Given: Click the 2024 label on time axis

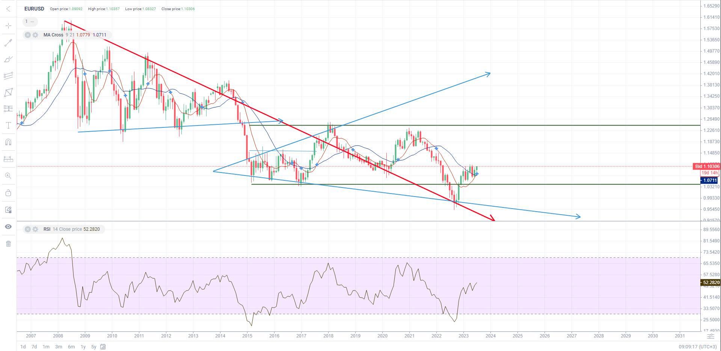Looking at the screenshot, I should (x=490, y=336).
